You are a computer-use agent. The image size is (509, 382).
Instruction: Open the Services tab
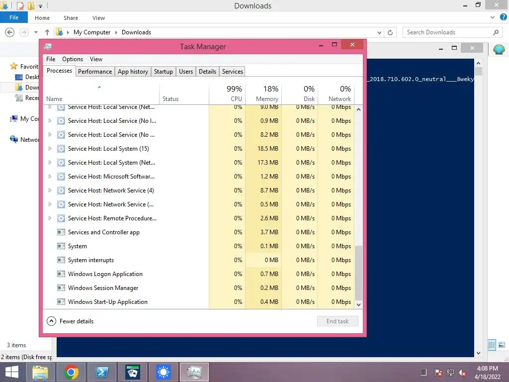(233, 72)
